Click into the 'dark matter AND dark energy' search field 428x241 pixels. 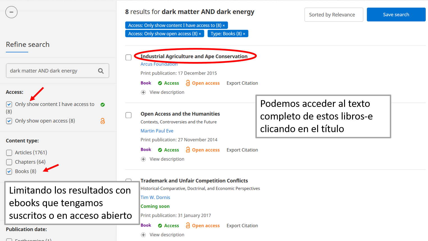tap(52, 71)
